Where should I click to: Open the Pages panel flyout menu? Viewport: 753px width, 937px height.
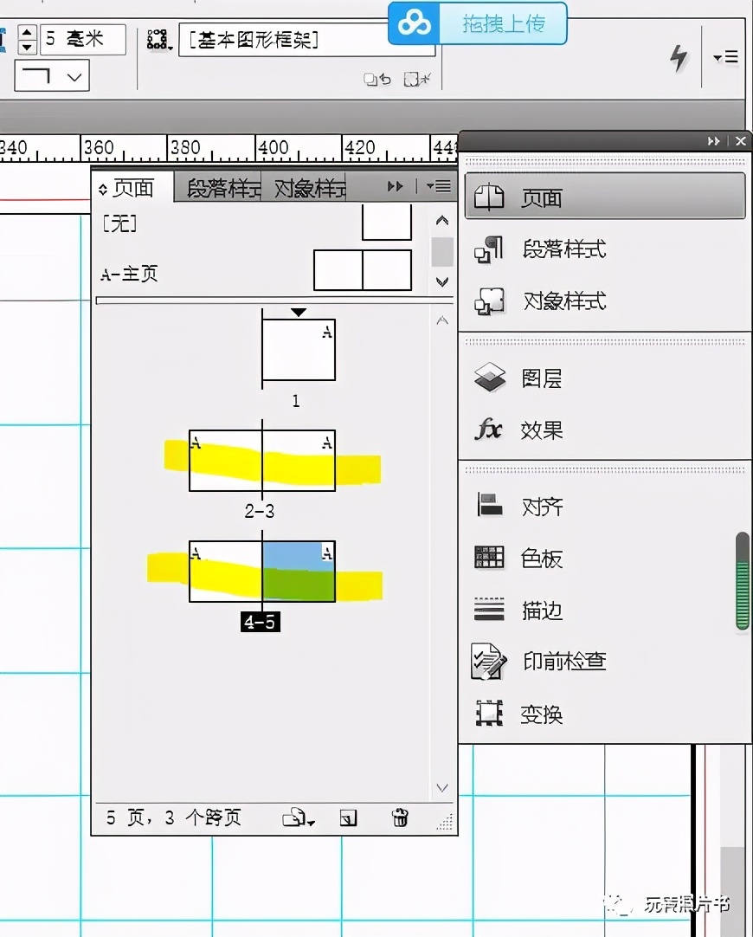click(x=440, y=185)
